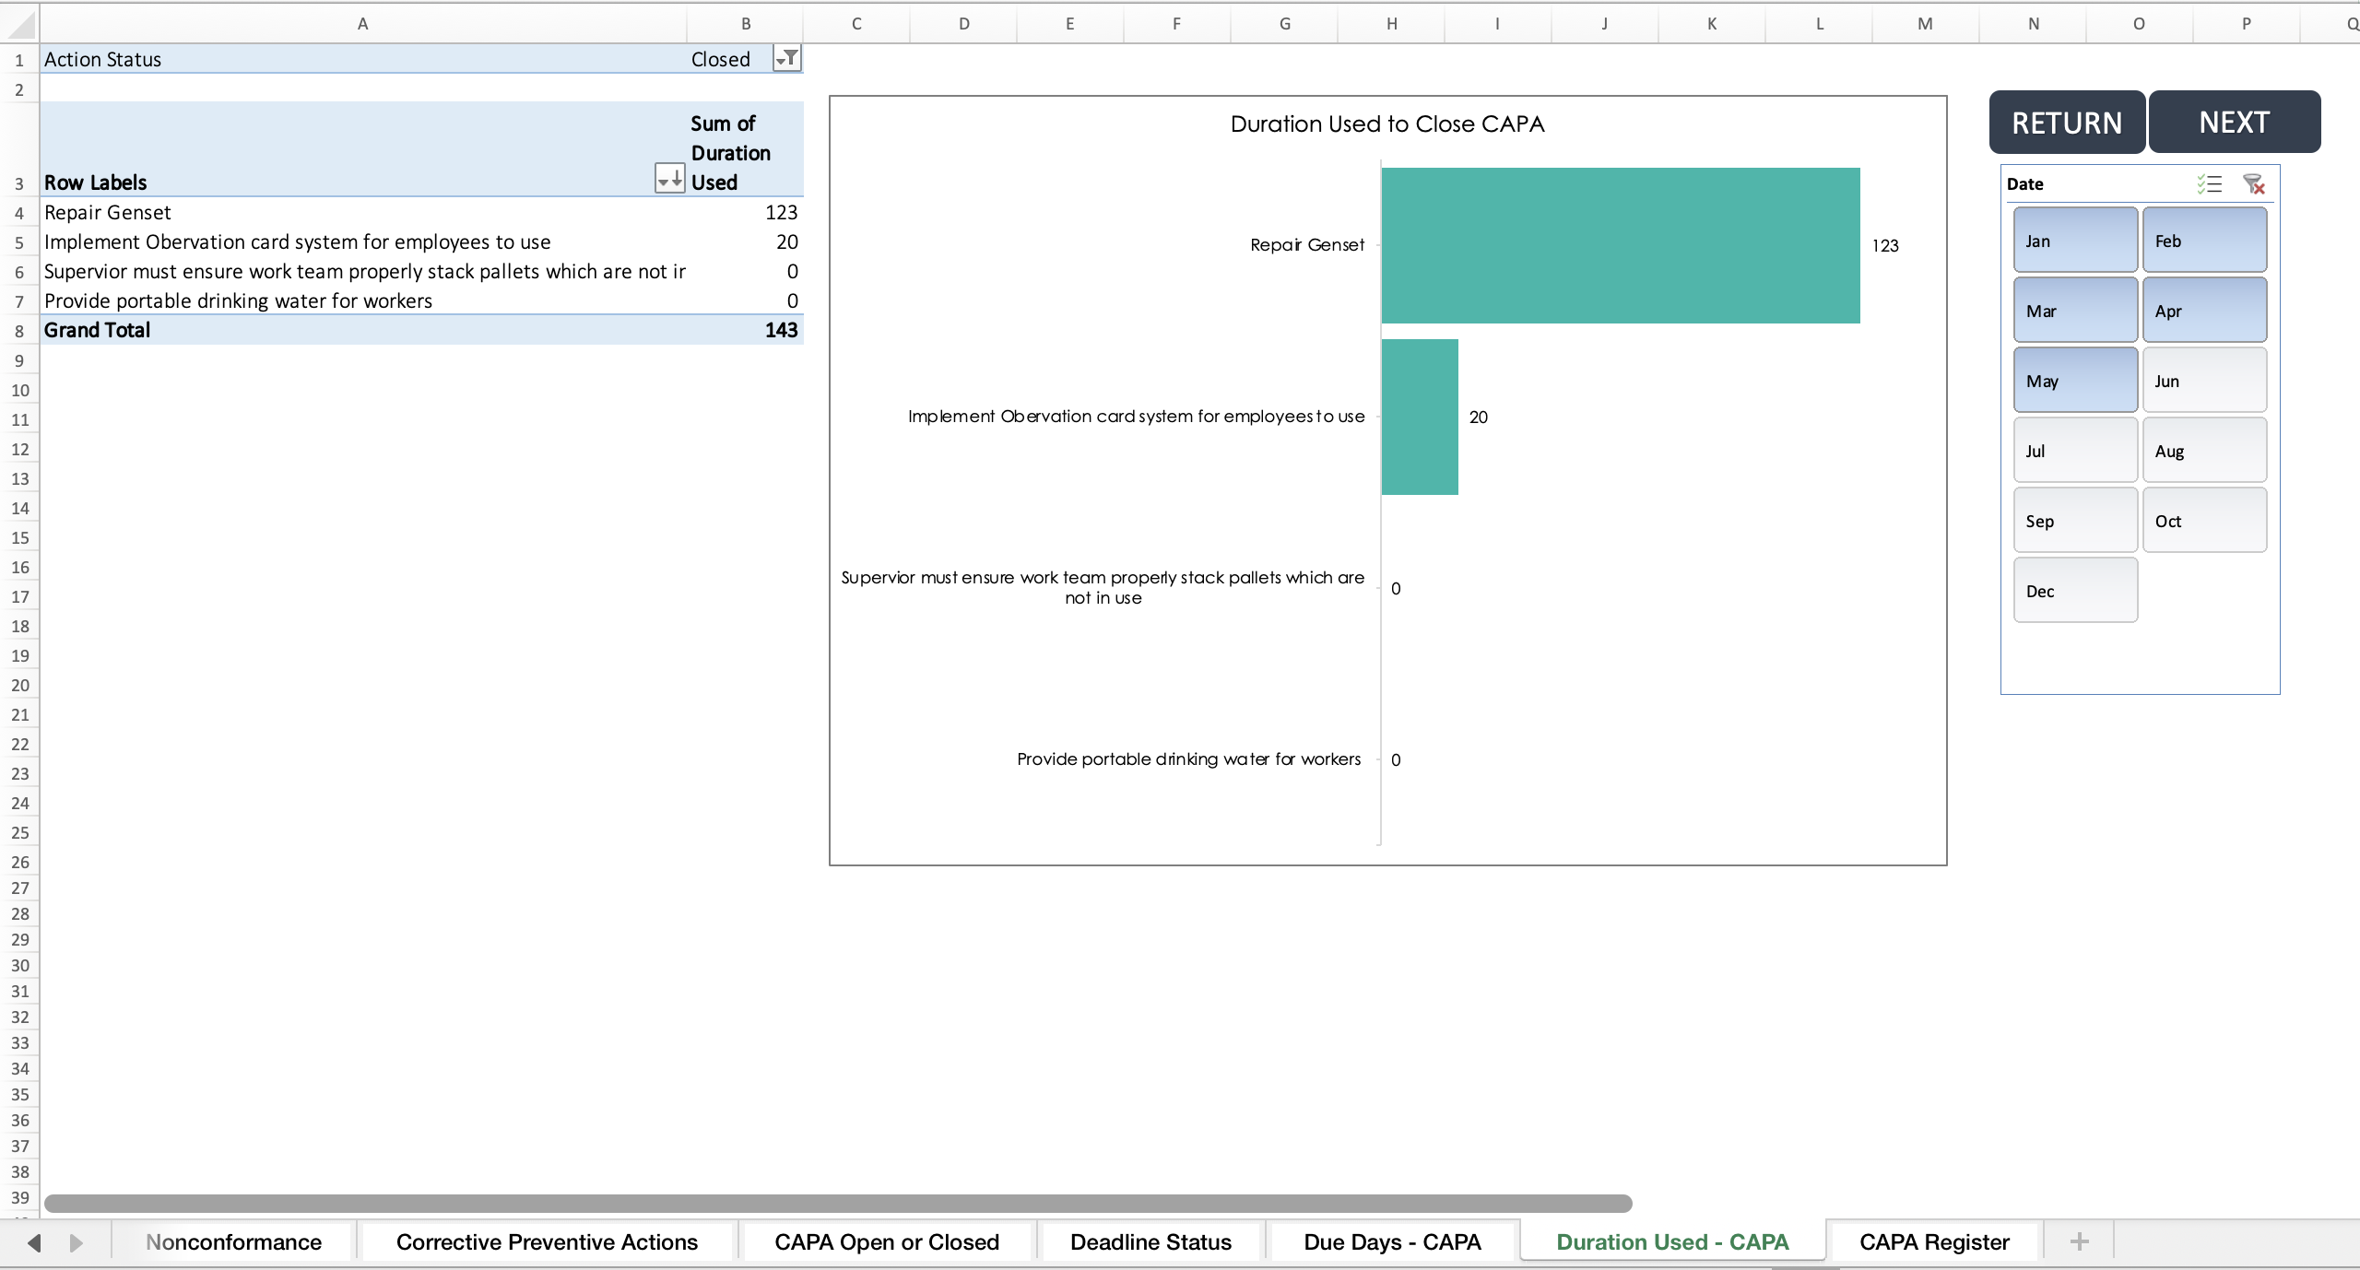2360x1270 pixels.
Task: Click column header A
Action: pyautogui.click(x=363, y=23)
